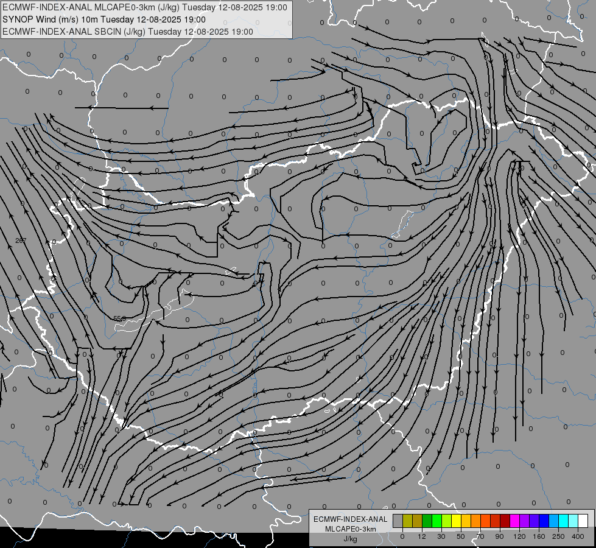Click the legend tick label 30

[x=441, y=536]
